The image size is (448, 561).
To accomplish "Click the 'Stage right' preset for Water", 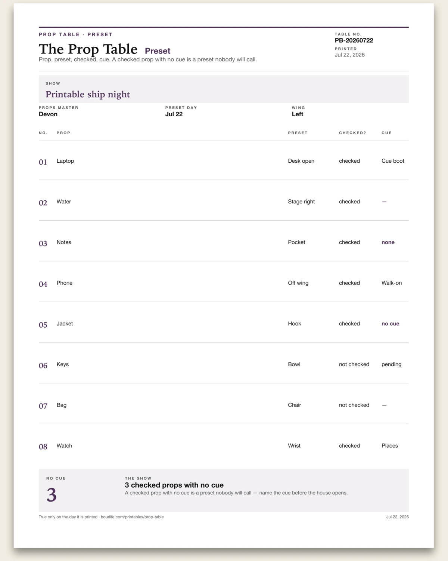I will [301, 202].
